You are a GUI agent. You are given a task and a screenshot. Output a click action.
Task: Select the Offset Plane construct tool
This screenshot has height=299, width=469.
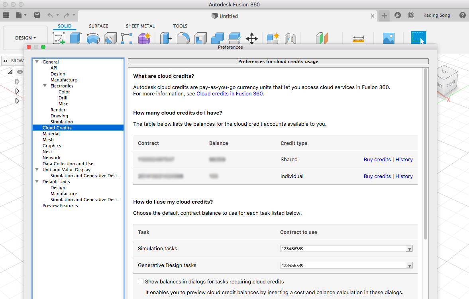(322, 38)
